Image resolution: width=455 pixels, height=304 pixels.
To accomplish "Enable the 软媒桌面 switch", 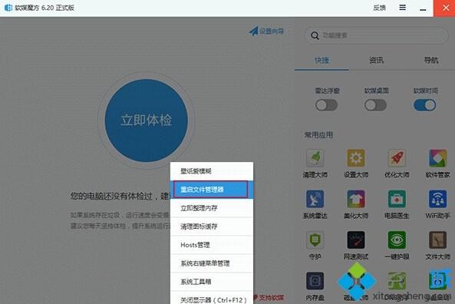I will [x=375, y=105].
